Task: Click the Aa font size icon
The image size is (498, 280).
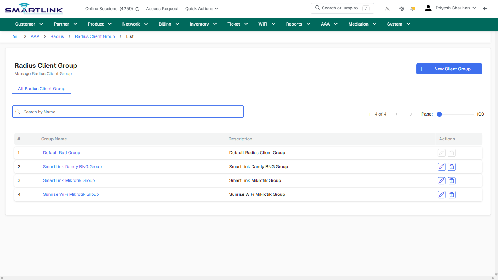Action: (x=388, y=8)
